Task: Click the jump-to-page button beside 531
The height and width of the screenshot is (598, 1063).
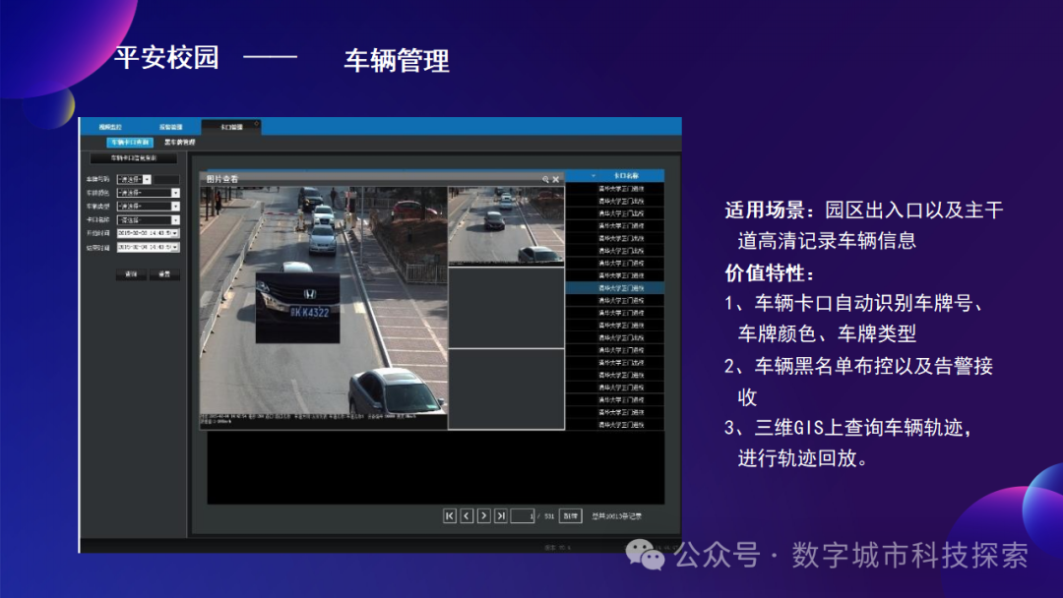Action: [570, 516]
